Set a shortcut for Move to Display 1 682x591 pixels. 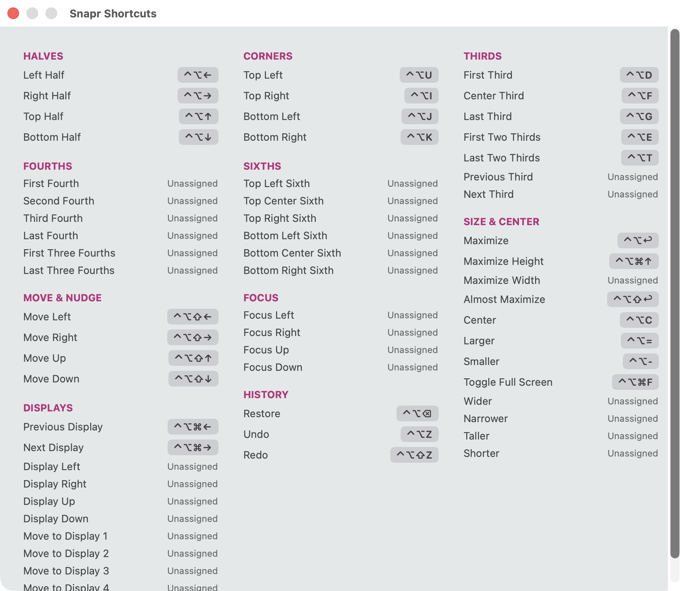pyautogui.click(x=192, y=536)
